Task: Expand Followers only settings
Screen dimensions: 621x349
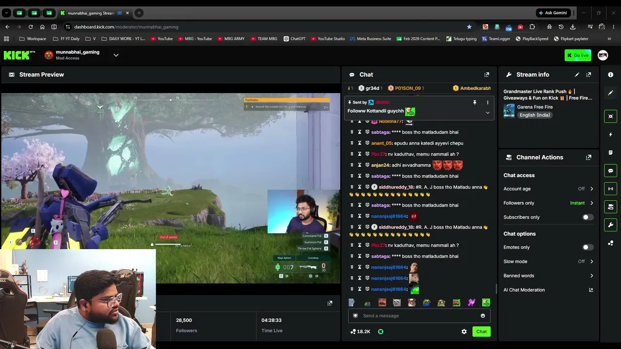Action: 591,203
